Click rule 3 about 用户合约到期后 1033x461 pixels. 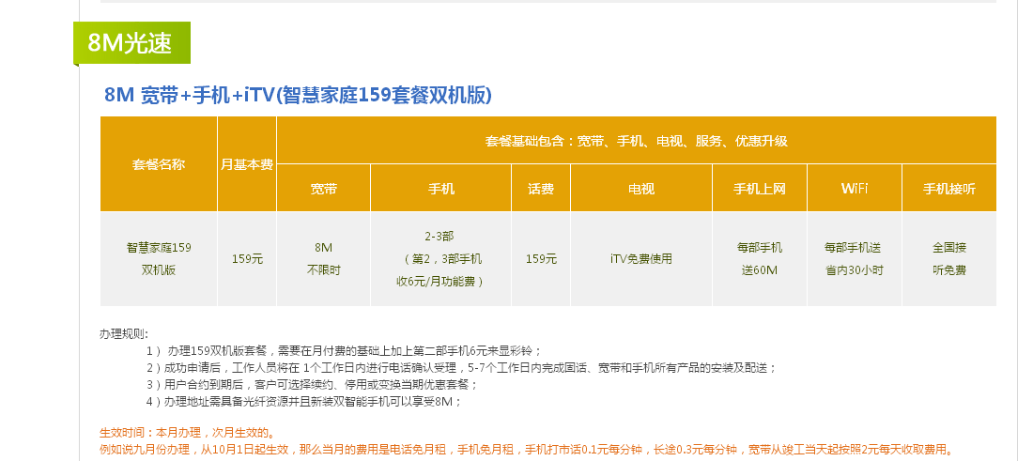coord(312,385)
